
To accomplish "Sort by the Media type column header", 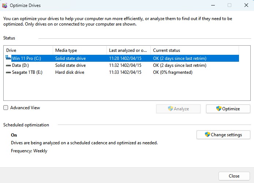I will click(x=80, y=50).
